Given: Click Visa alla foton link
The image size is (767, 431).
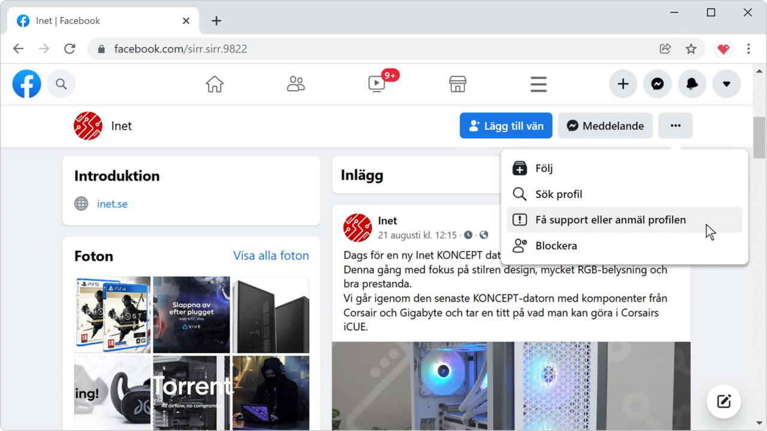Looking at the screenshot, I should click(x=271, y=256).
